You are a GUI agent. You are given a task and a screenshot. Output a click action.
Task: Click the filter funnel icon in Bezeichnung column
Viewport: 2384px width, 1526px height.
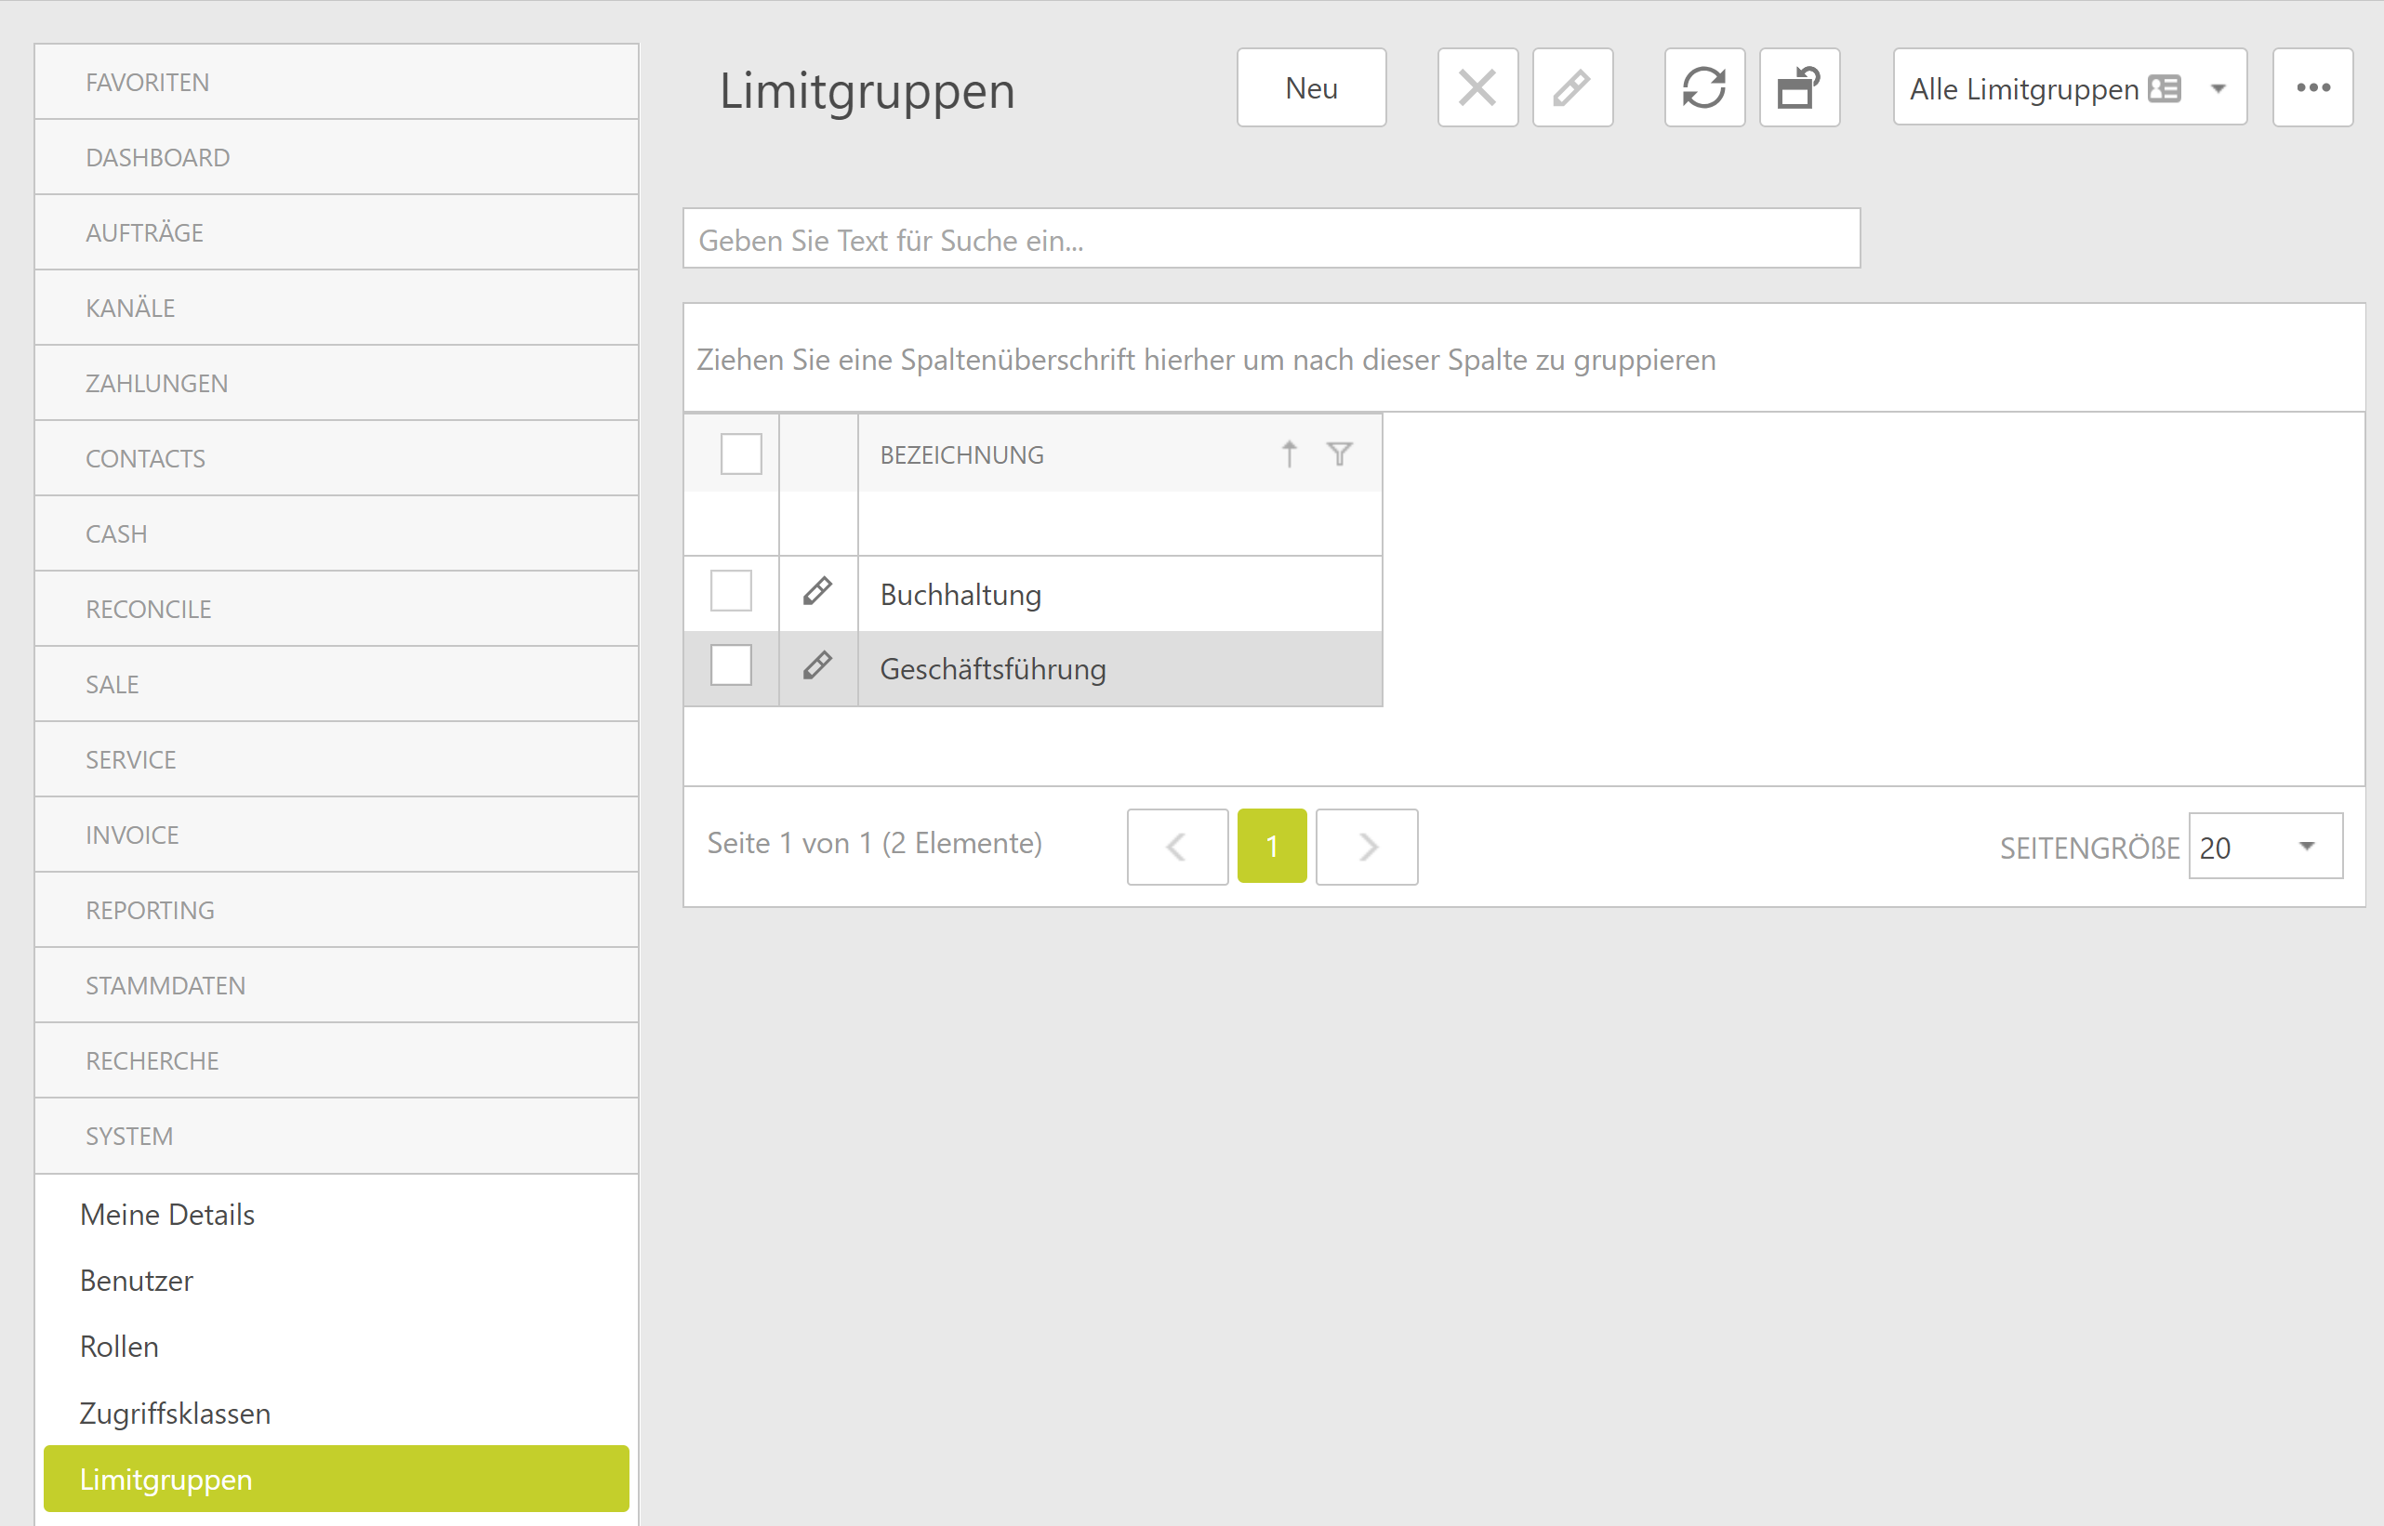[x=1339, y=454]
